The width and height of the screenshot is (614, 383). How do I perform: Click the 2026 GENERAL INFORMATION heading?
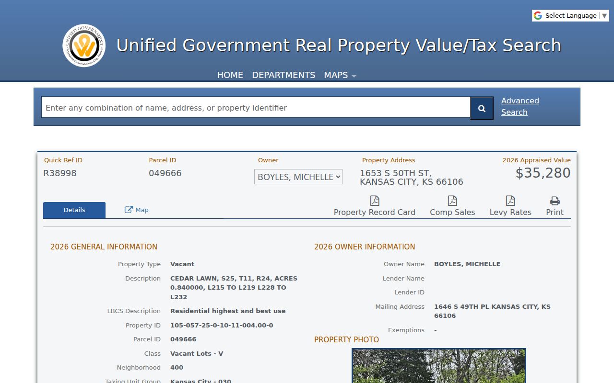[104, 247]
